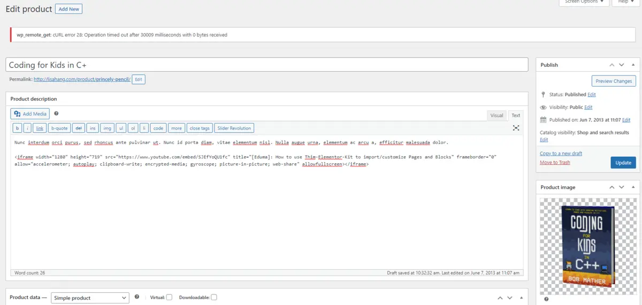Click Copy to a new draft

coord(561,154)
